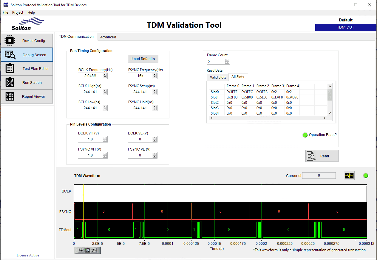
Task: Click the BCLK Frequency stepper arrows
Action: 105,76
